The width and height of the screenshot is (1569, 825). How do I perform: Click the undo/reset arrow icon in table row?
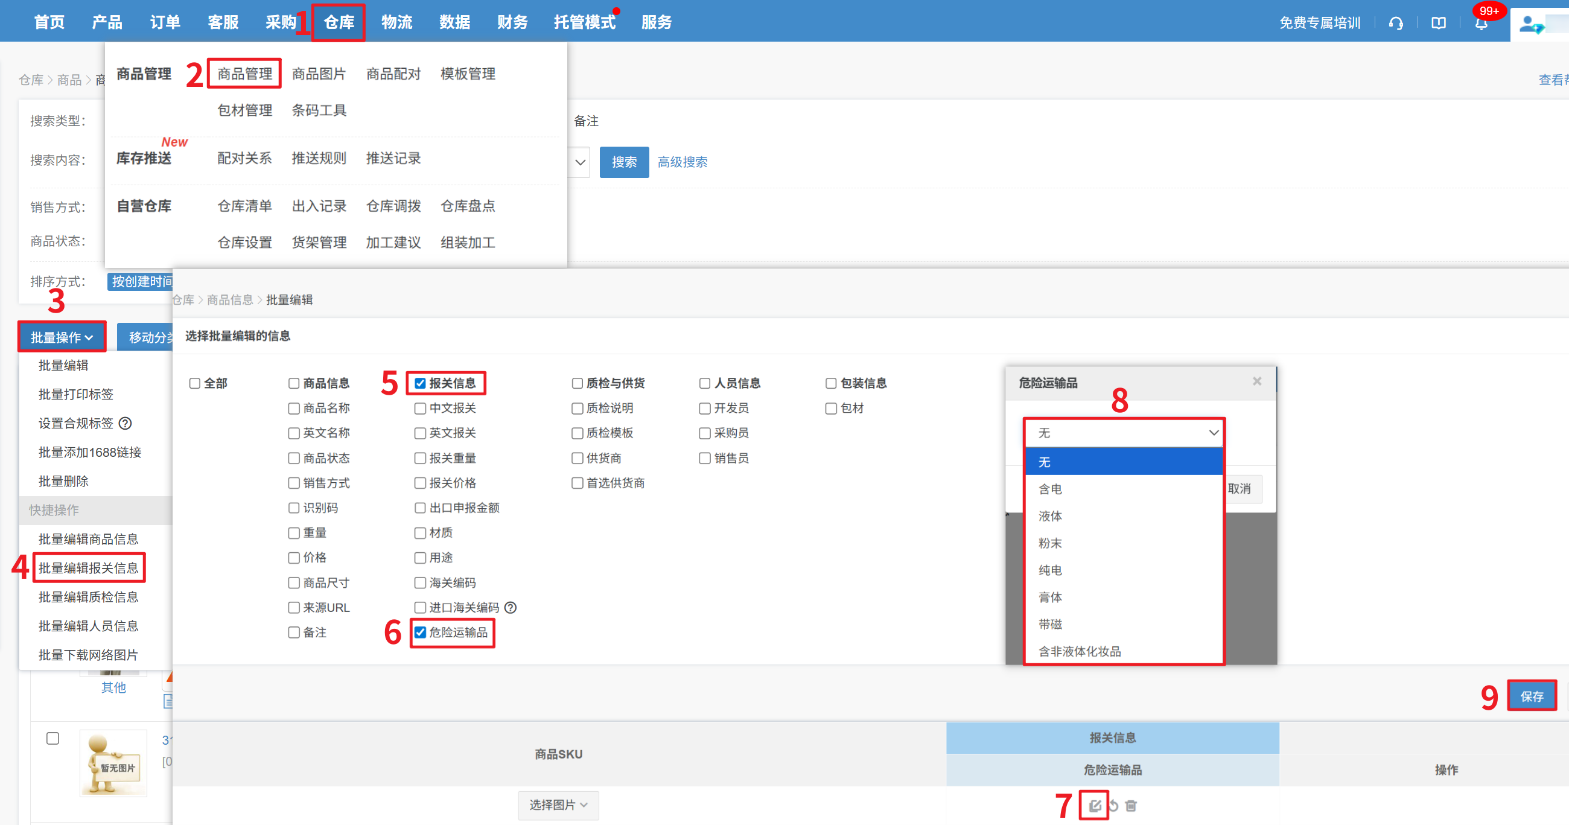coord(1113,806)
